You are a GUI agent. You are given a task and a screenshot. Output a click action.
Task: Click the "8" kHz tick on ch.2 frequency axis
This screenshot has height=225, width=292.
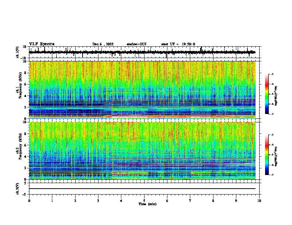25,134
